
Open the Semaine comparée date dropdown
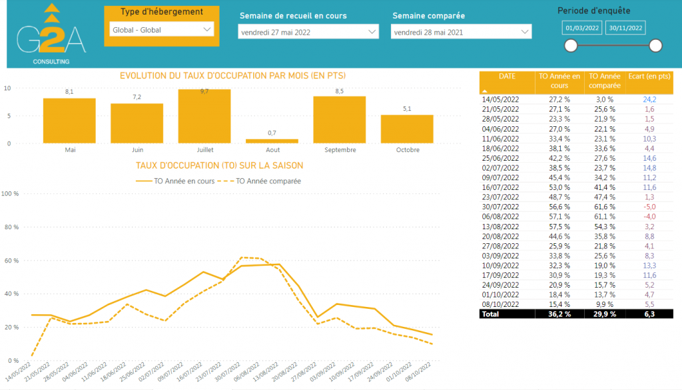pyautogui.click(x=462, y=32)
